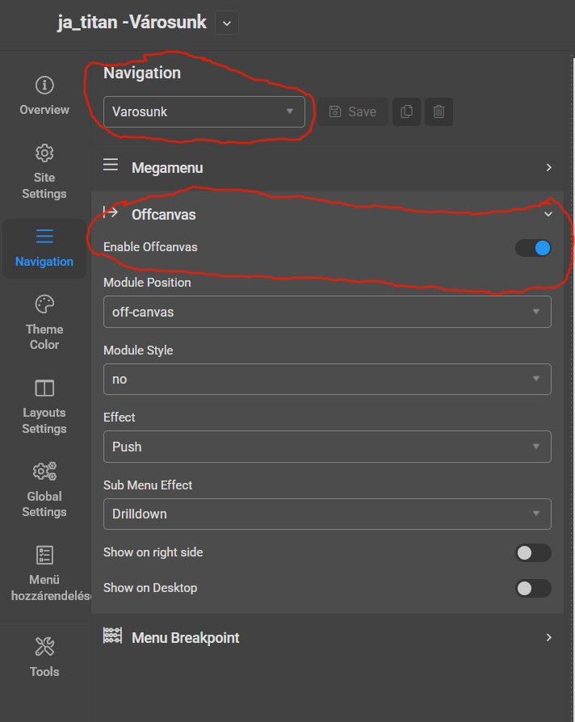Switch to the Navigation sidebar tab
This screenshot has width=575, height=722.
pyautogui.click(x=44, y=248)
